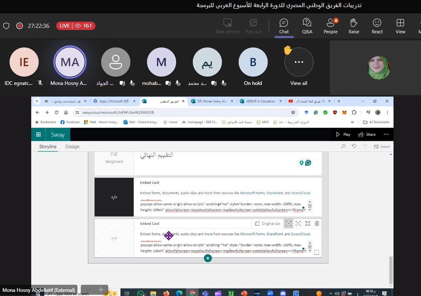Image resolution: width=421 pixels, height=296 pixels.
Task: Click the LIVE viewers count badge
Action: coord(76,26)
